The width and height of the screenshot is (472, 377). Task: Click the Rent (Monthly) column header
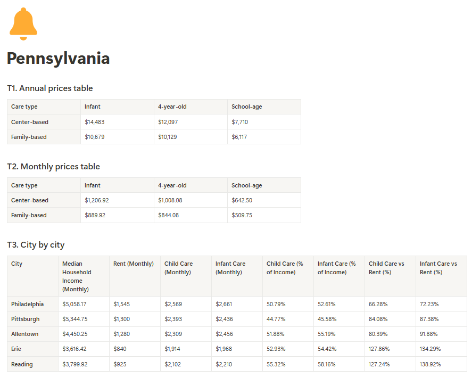[133, 264]
